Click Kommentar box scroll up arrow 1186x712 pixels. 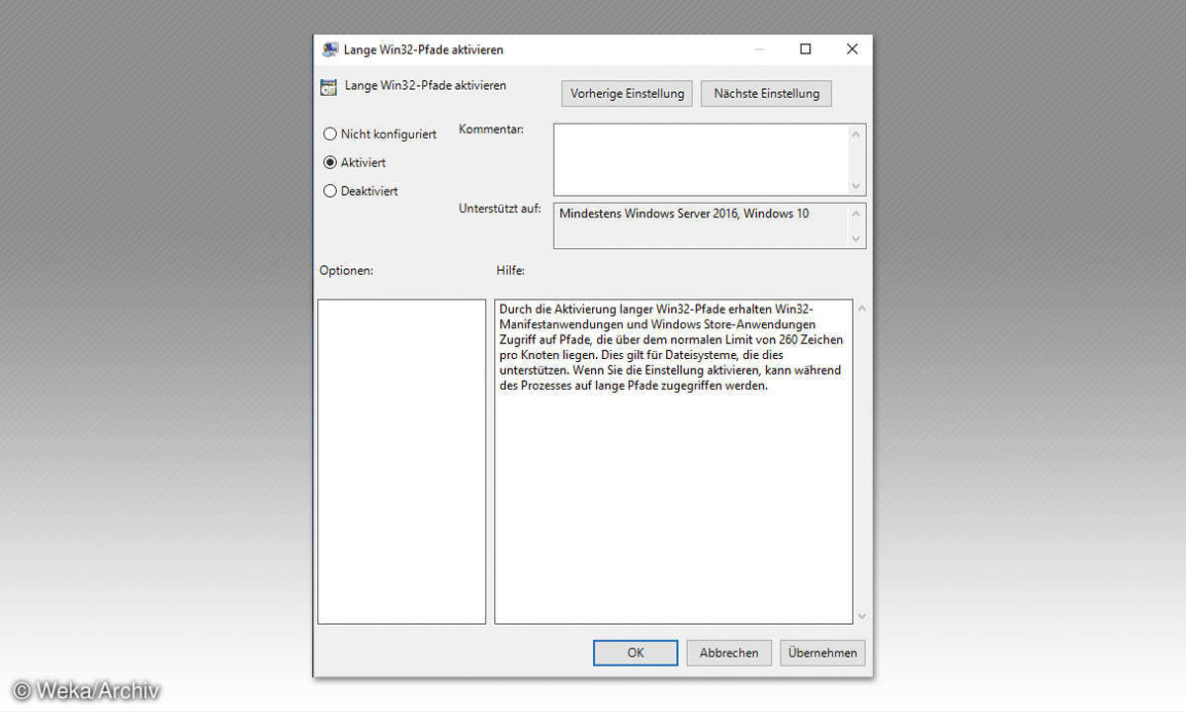pos(857,133)
